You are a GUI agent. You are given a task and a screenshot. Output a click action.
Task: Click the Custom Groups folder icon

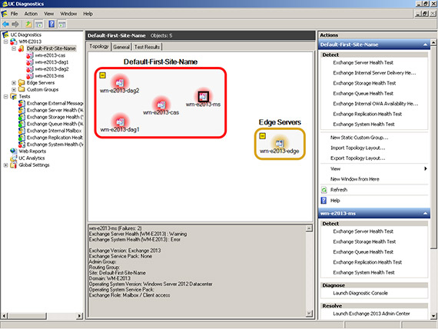tap(22, 89)
